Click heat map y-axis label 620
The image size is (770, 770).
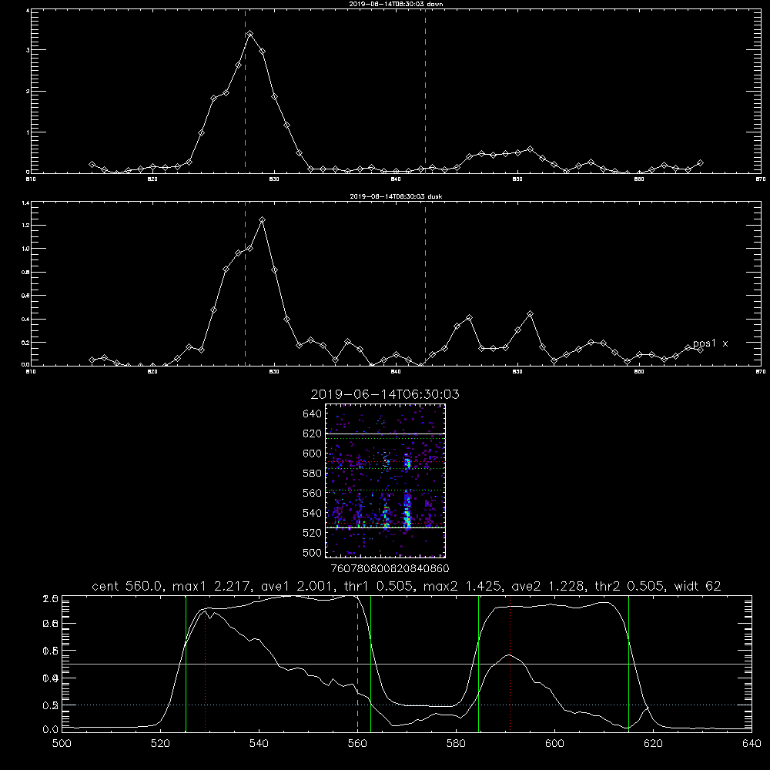[x=313, y=434]
